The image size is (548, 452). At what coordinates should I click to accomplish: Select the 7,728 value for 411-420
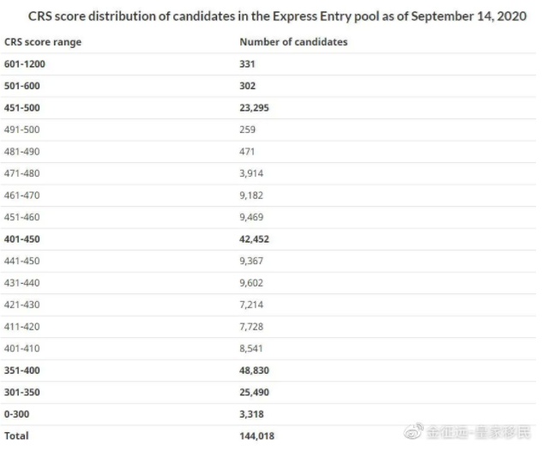pyautogui.click(x=251, y=327)
